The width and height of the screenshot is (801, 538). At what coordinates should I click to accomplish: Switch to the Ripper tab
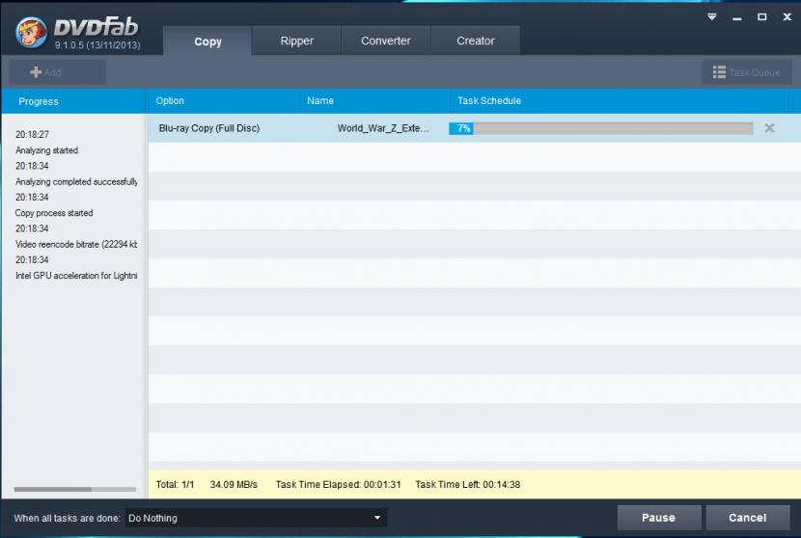(x=297, y=40)
